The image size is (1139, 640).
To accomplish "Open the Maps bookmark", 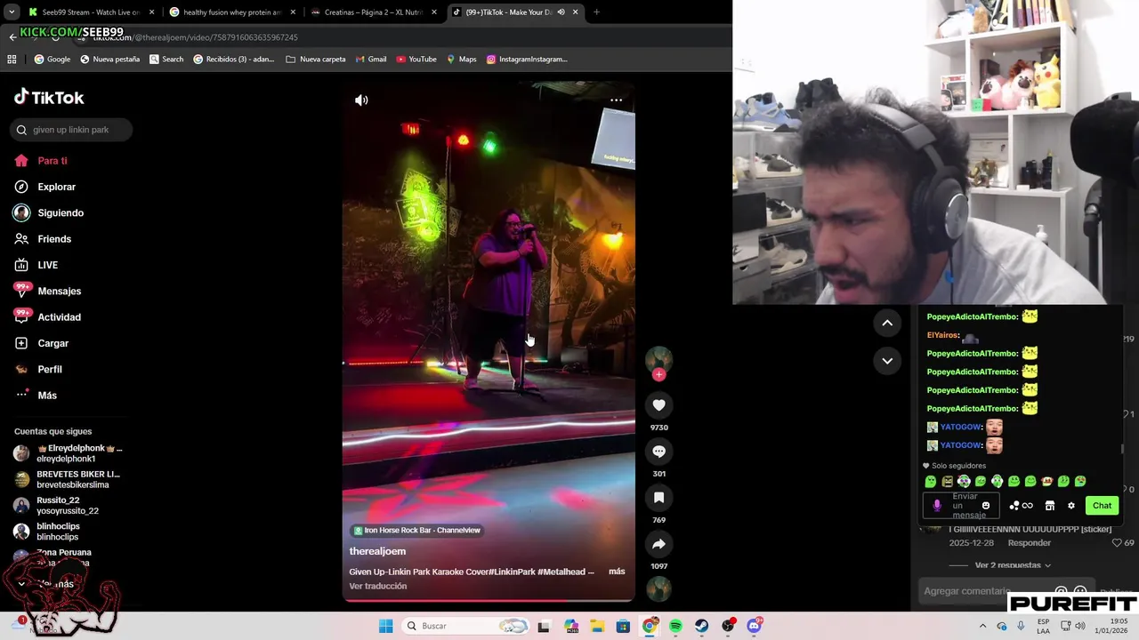I will click(x=462, y=60).
